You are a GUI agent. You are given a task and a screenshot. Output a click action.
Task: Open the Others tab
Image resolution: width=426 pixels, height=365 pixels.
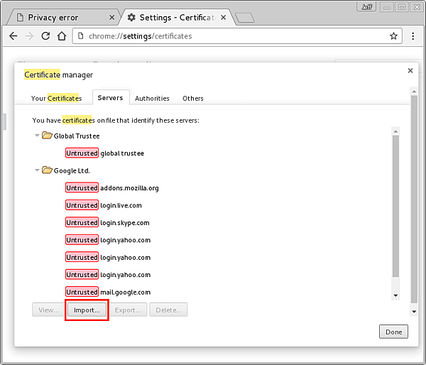[x=193, y=98]
